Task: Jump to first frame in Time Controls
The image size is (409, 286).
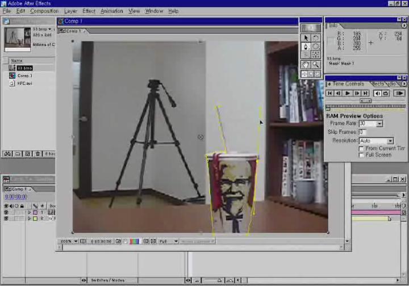Action: (x=329, y=93)
